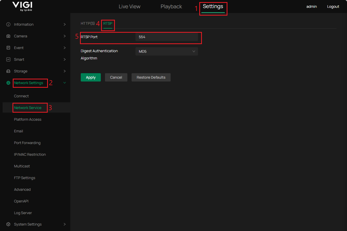The height and width of the screenshot is (231, 347).
Task: Switch to the Live View tab
Action: click(x=129, y=6)
